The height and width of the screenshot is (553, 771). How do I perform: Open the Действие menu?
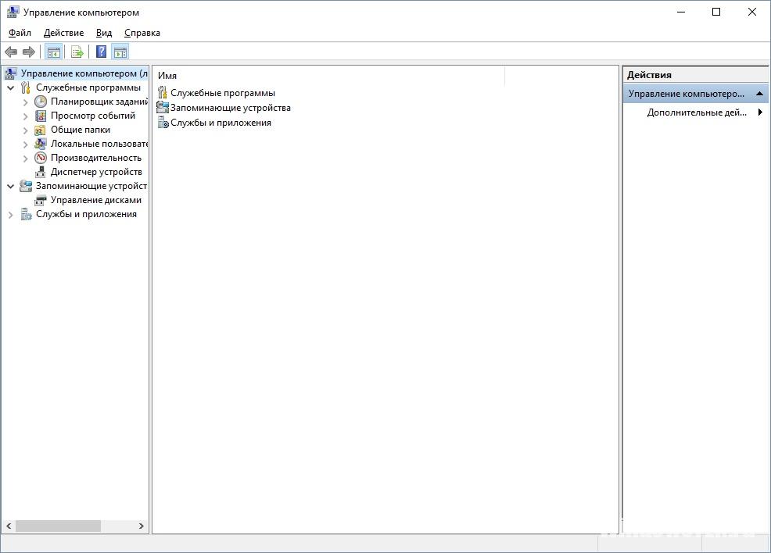click(x=63, y=32)
